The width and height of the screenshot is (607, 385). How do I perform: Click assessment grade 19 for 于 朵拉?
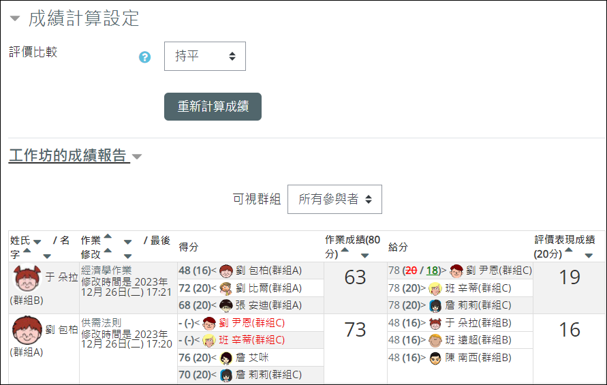(x=570, y=277)
